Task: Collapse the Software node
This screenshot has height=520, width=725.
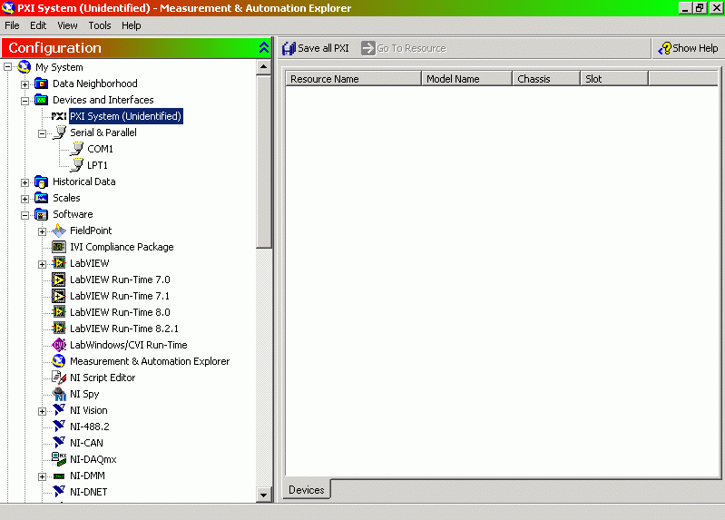Action: pos(25,215)
